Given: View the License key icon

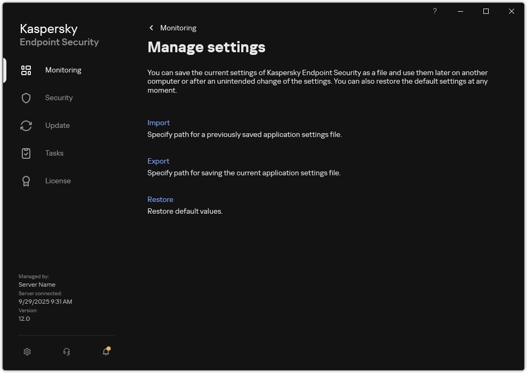Looking at the screenshot, I should pyautogui.click(x=26, y=181).
